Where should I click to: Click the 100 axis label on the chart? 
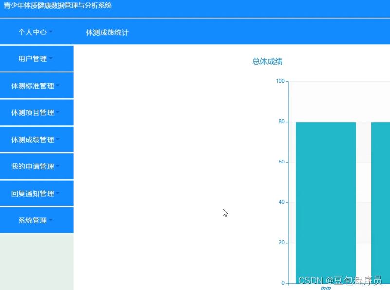tap(280, 81)
